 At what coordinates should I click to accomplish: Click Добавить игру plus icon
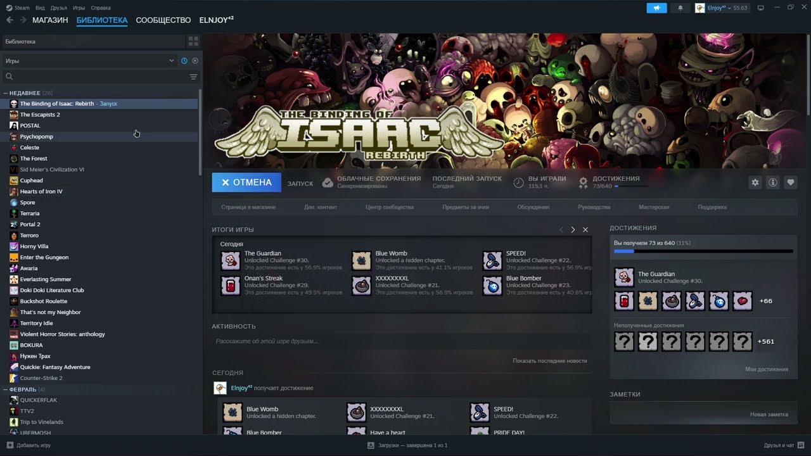(10, 445)
